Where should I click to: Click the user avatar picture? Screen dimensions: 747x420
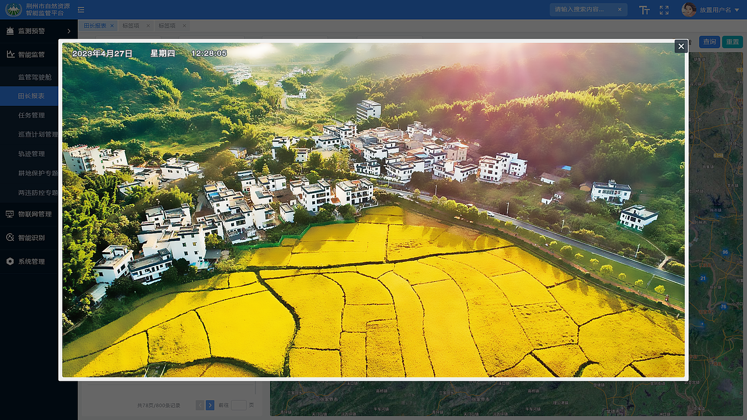(689, 9)
